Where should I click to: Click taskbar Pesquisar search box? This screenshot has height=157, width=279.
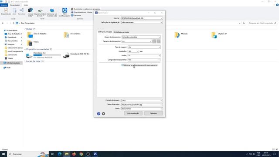(28, 154)
